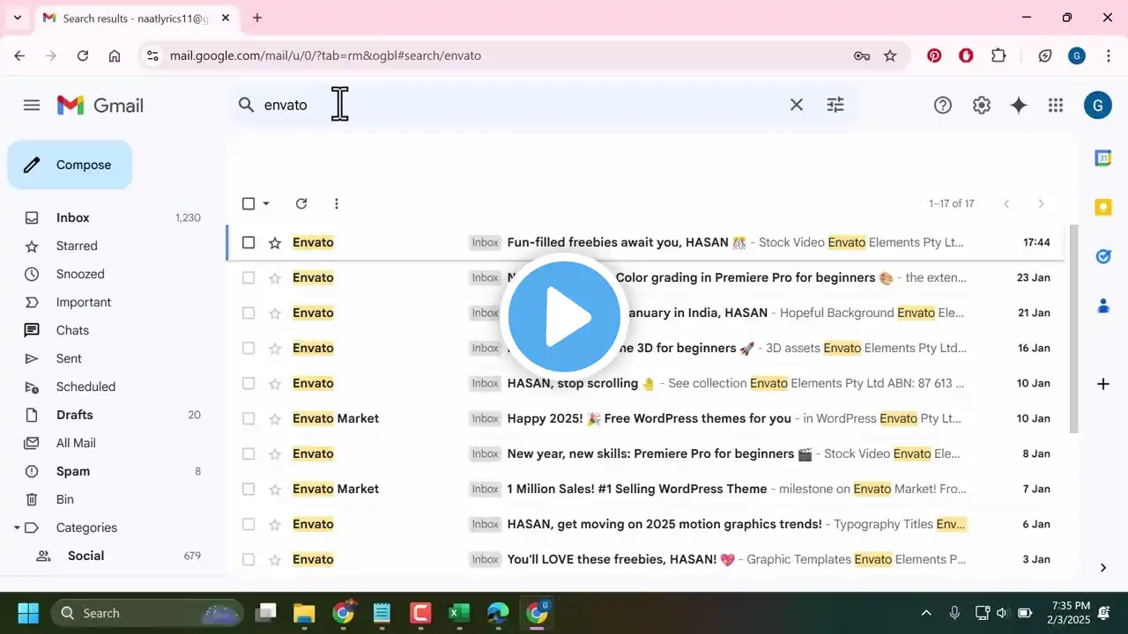Go to the Drafts folder

[x=74, y=415]
